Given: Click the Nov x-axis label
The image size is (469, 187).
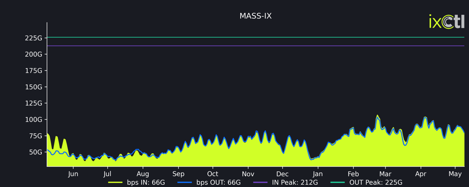Looking at the screenshot, I should click(x=248, y=174).
